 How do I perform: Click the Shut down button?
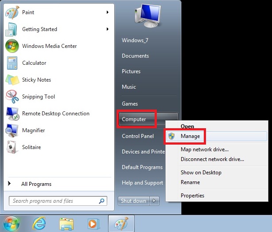pyautogui.click(x=134, y=201)
